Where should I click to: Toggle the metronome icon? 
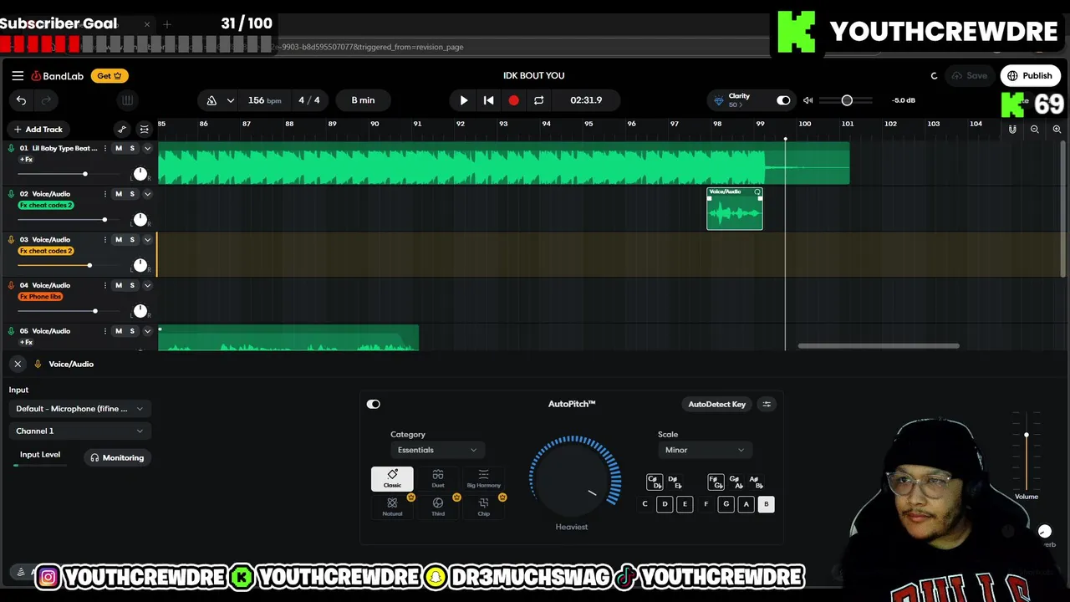coord(211,100)
